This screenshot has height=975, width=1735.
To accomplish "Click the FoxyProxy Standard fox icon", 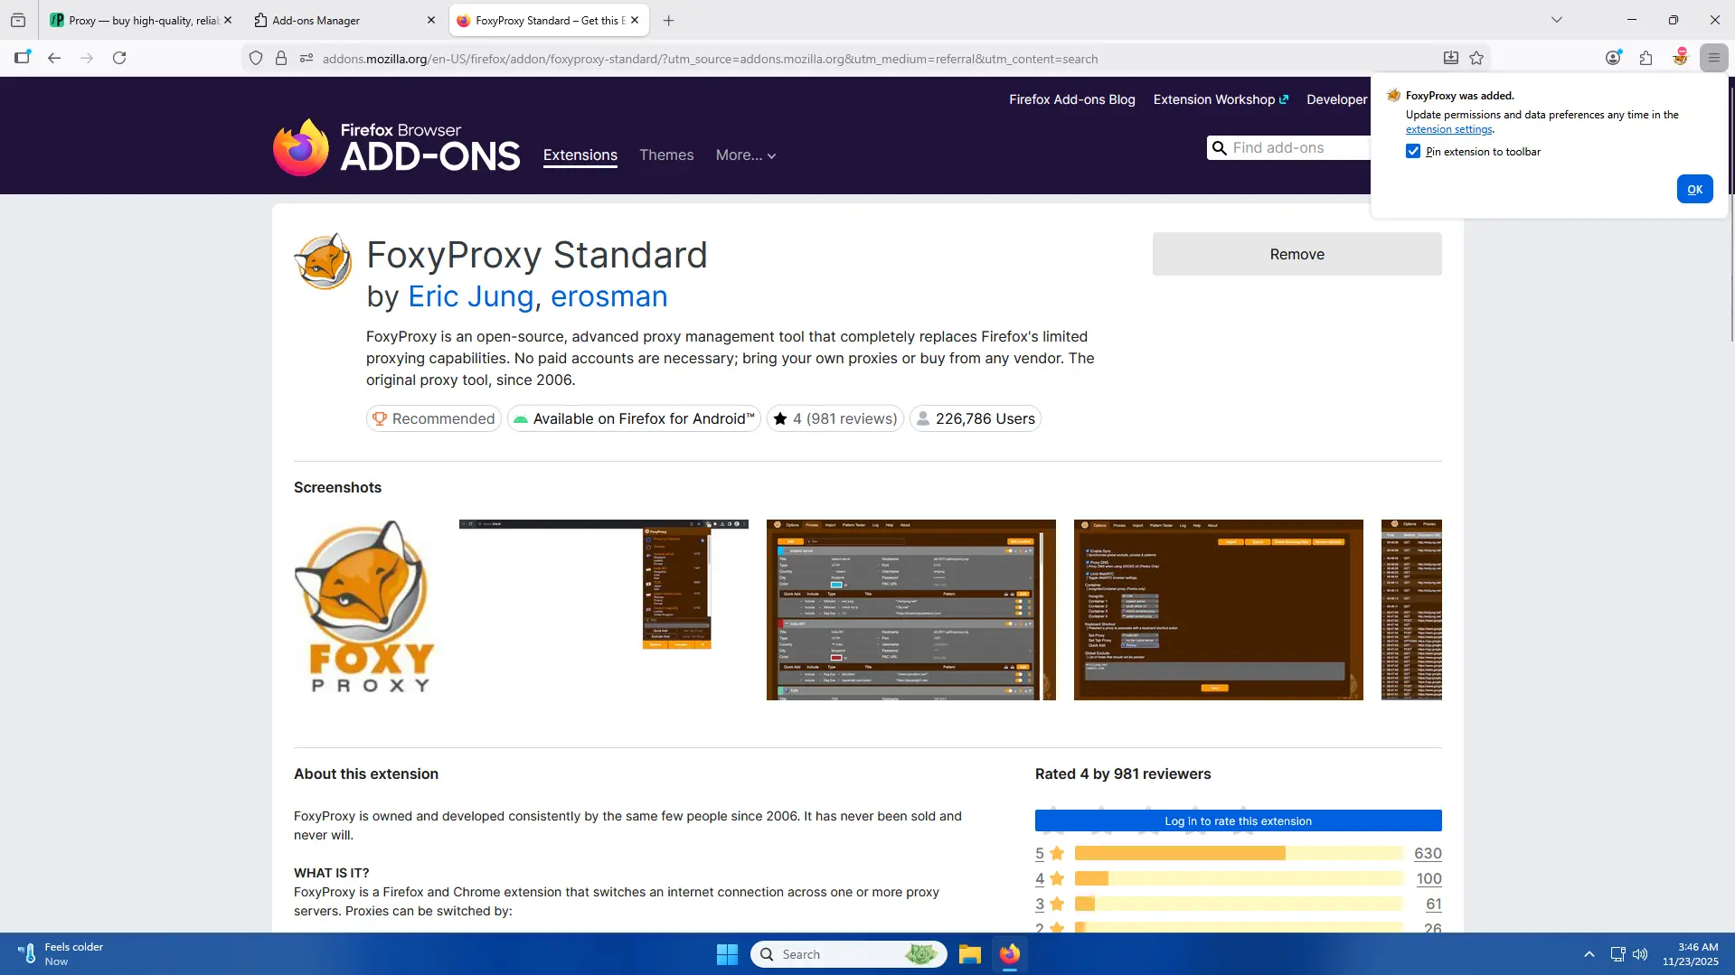I will (323, 261).
